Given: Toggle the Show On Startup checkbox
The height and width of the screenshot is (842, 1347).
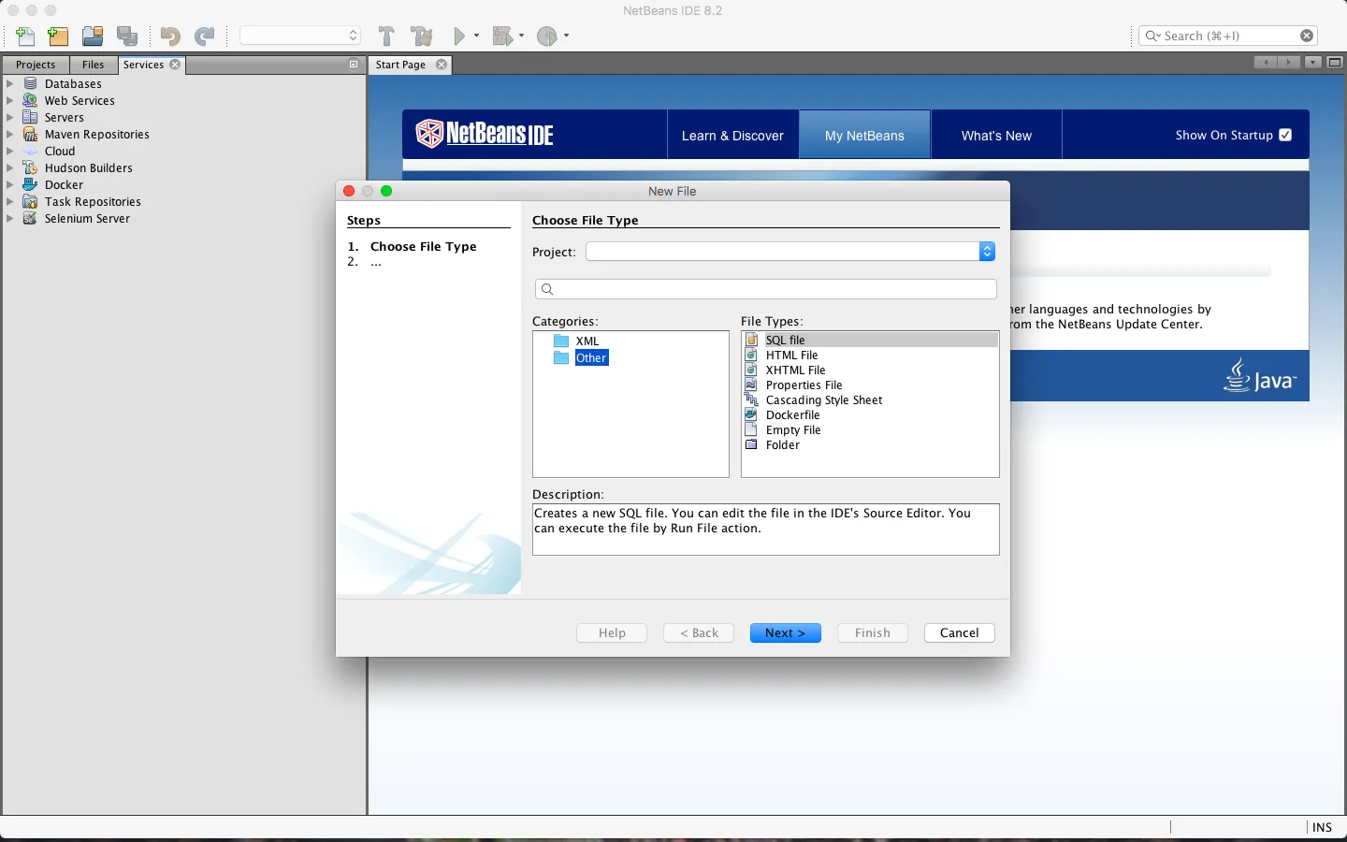Looking at the screenshot, I should [x=1285, y=135].
